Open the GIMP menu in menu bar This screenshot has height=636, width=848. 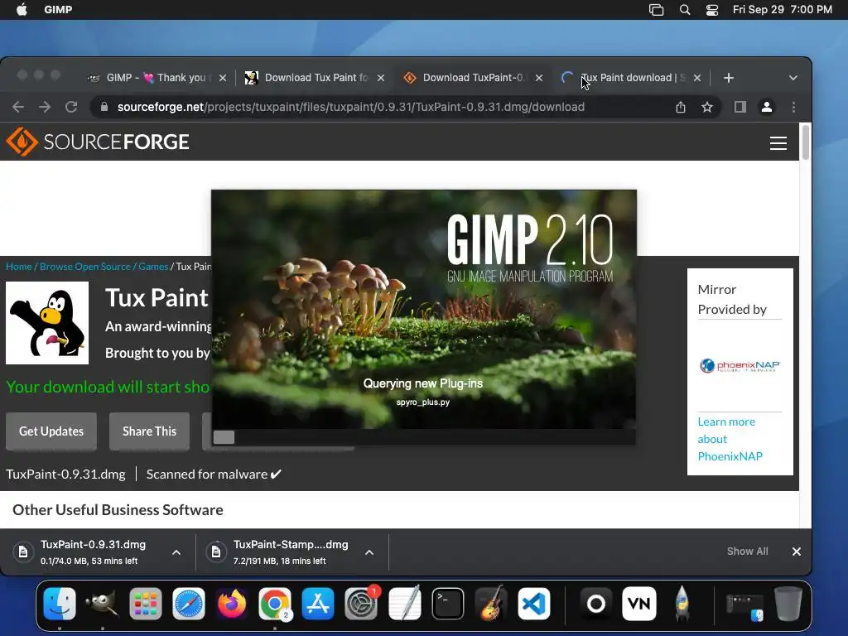coord(58,10)
